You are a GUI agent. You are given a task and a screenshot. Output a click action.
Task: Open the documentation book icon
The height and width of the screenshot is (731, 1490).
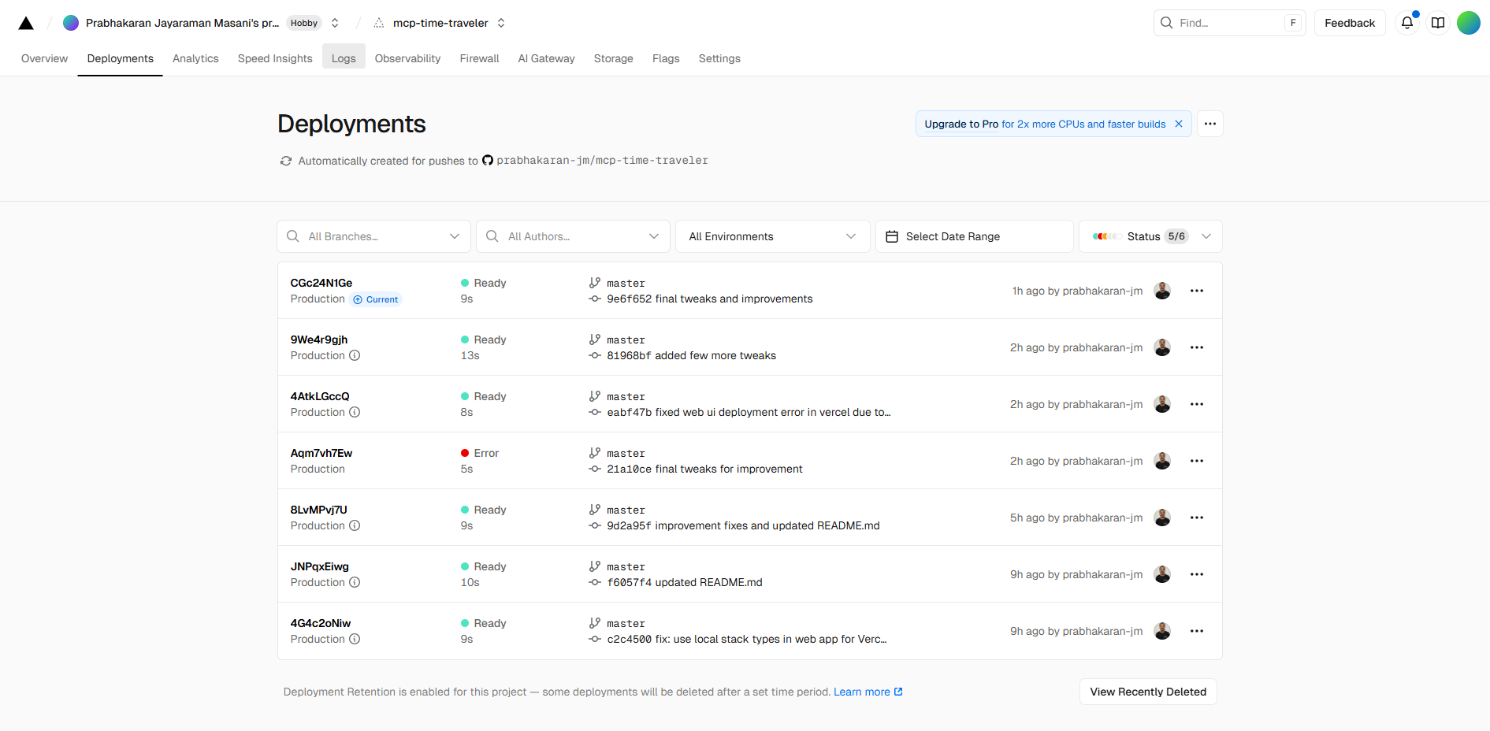coord(1438,23)
